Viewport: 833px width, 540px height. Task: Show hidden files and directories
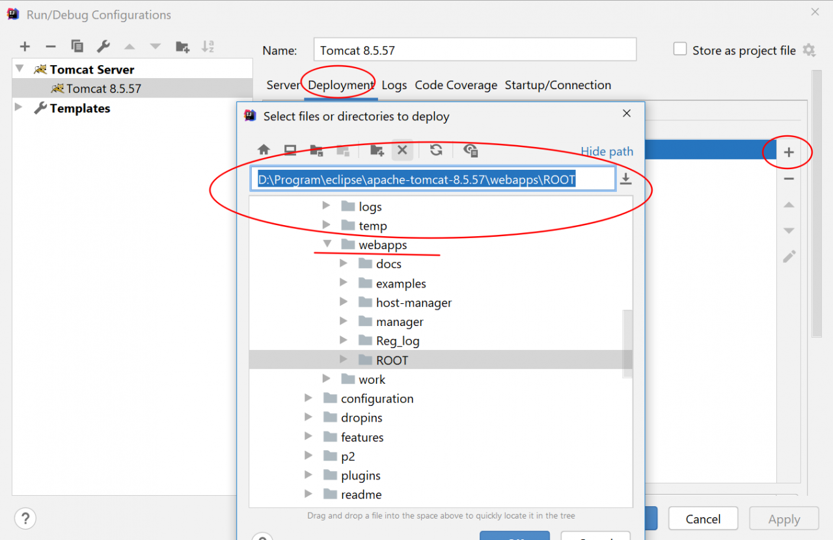[471, 150]
